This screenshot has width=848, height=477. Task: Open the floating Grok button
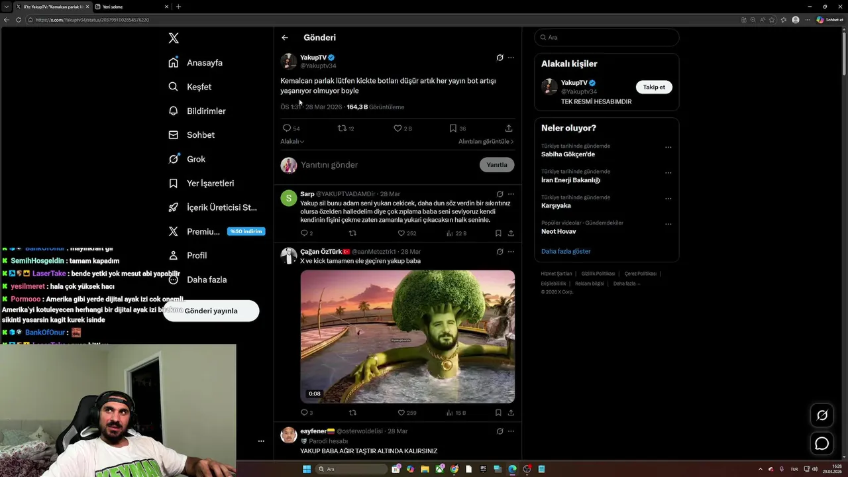coord(822,415)
